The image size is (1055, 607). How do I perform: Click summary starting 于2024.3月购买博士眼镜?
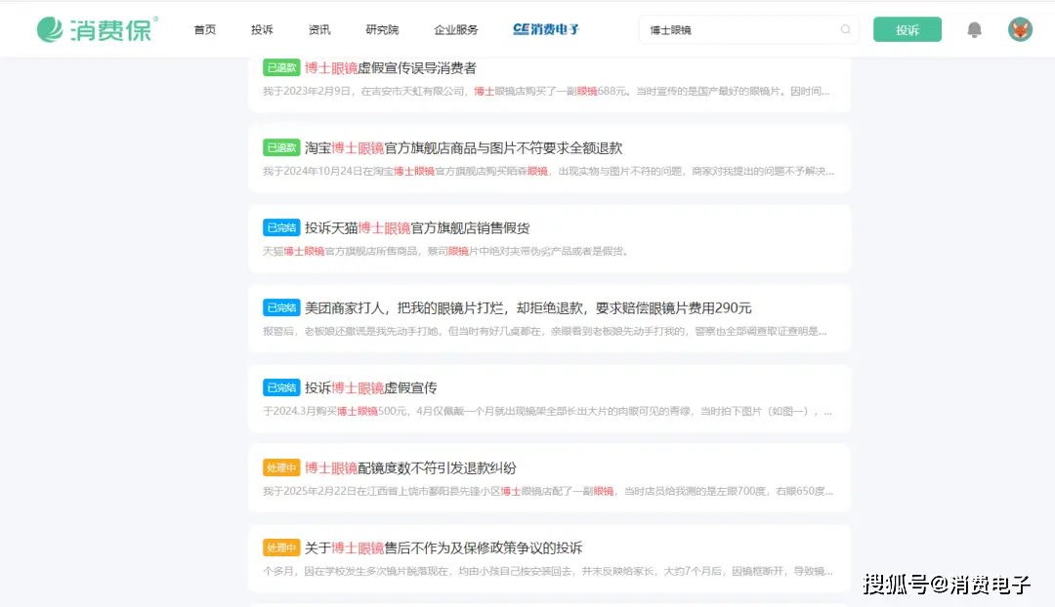pyautogui.click(x=547, y=412)
